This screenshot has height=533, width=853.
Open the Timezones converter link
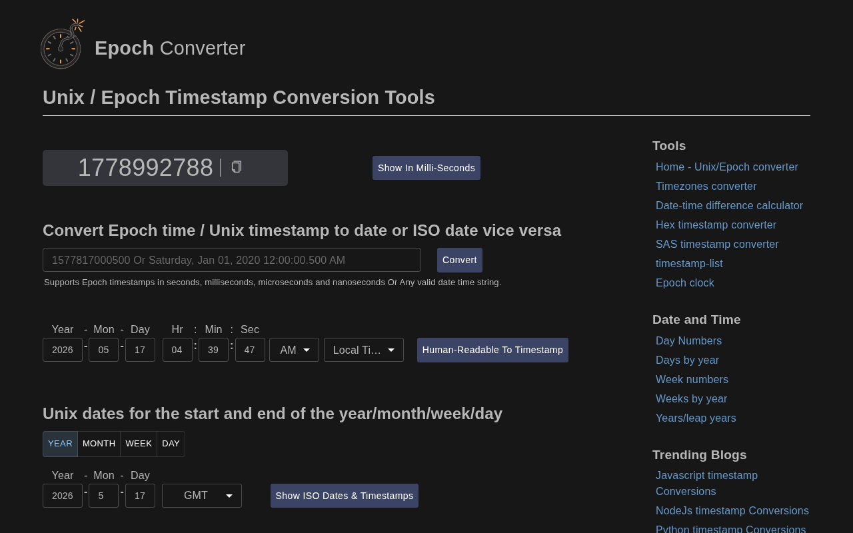pos(706,187)
